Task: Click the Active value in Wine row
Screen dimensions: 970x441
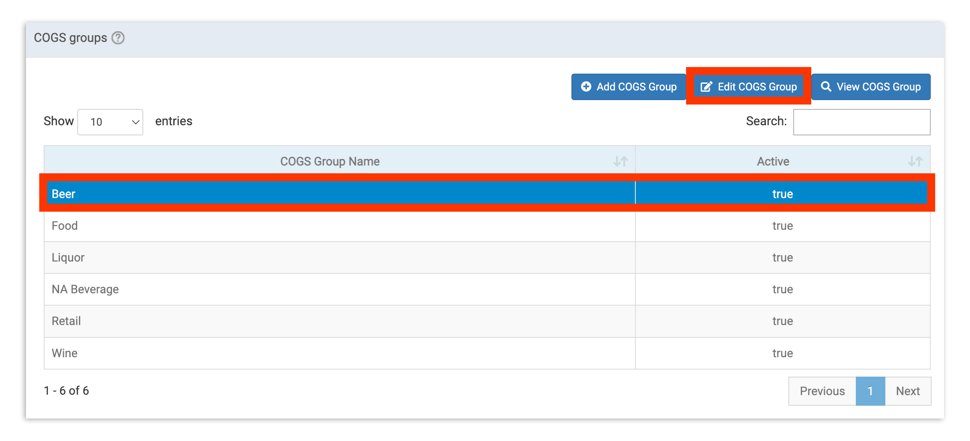Action: coord(782,353)
